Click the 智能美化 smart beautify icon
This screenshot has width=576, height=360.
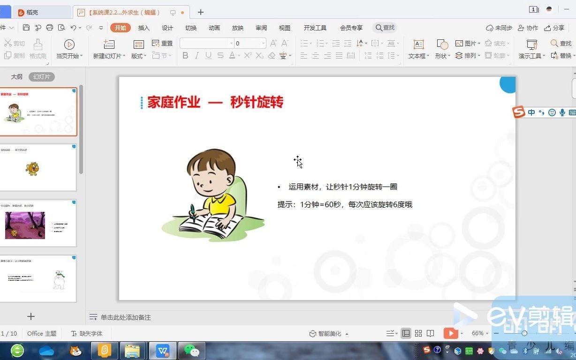pos(328,333)
